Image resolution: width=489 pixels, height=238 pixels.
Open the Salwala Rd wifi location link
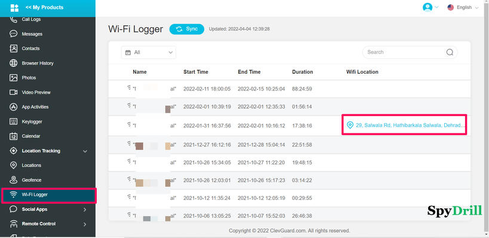(410, 126)
